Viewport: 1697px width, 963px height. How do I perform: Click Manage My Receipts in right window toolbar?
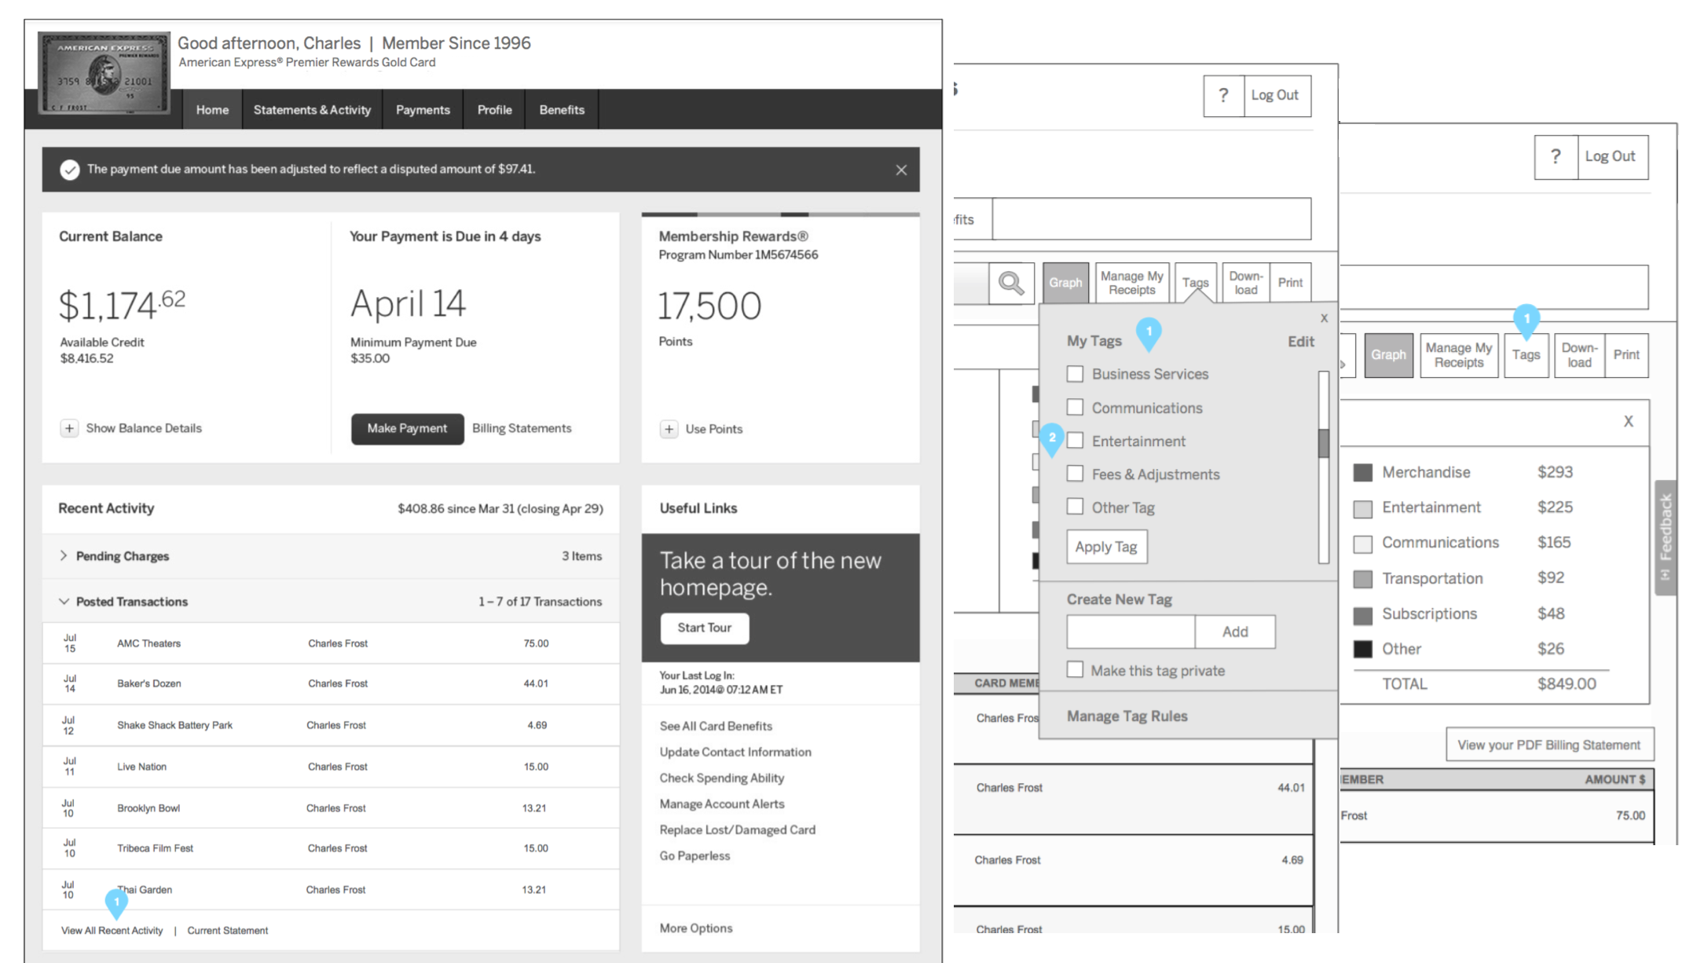pos(1459,355)
